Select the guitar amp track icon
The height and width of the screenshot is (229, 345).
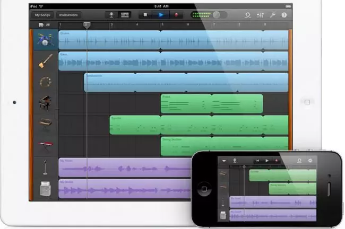coord(45,189)
